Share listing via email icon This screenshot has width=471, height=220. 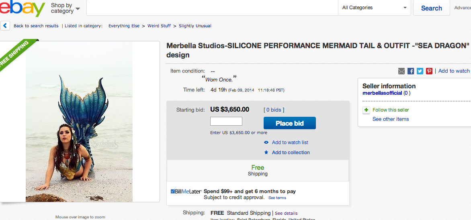(401, 71)
